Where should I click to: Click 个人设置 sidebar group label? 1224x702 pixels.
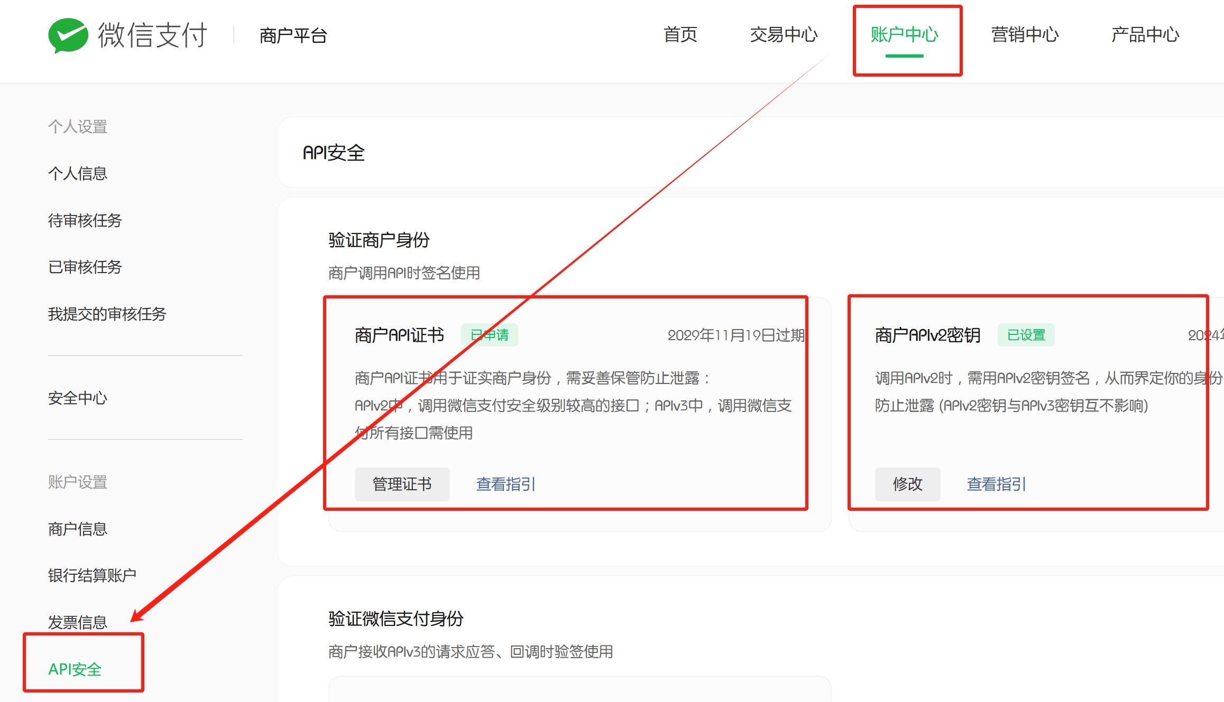pyautogui.click(x=78, y=126)
